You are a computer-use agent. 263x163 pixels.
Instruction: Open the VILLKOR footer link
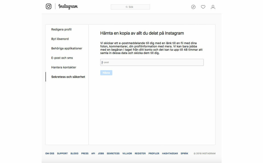(127, 153)
